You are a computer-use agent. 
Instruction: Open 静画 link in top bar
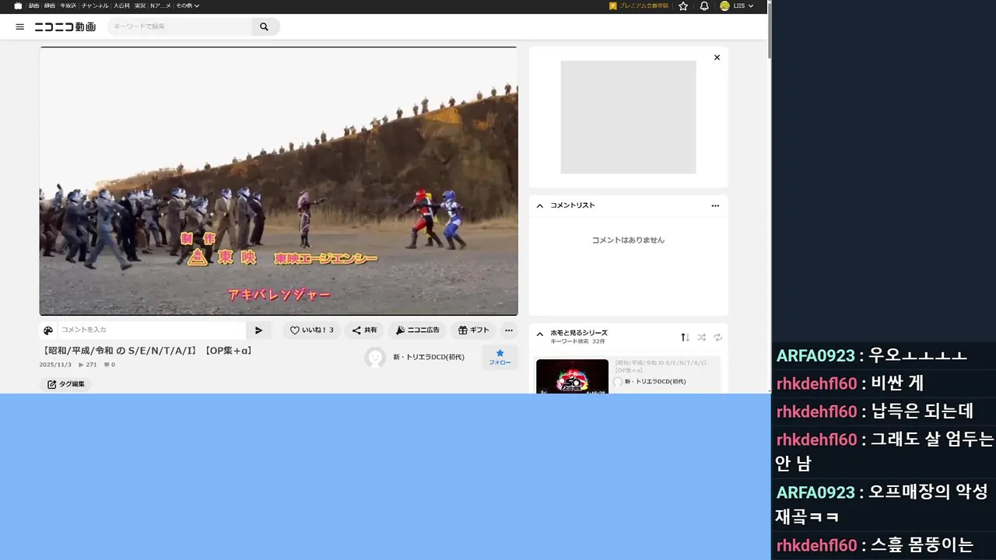coord(50,5)
